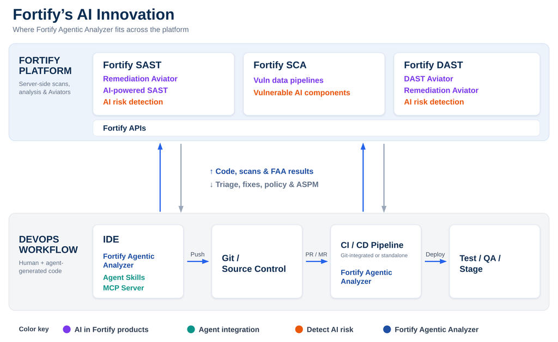This screenshot has width=558, height=342.
Task: Click the purple dot beside 'AI in Fortify products'
Action: (66, 329)
